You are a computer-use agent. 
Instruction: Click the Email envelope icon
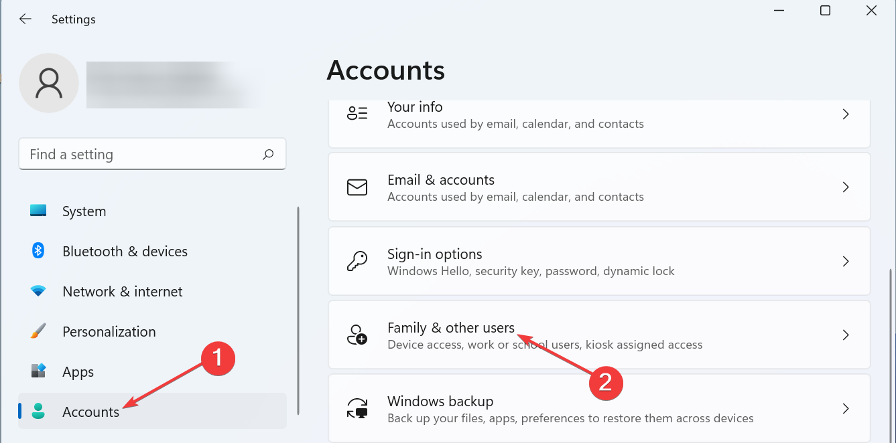(357, 187)
